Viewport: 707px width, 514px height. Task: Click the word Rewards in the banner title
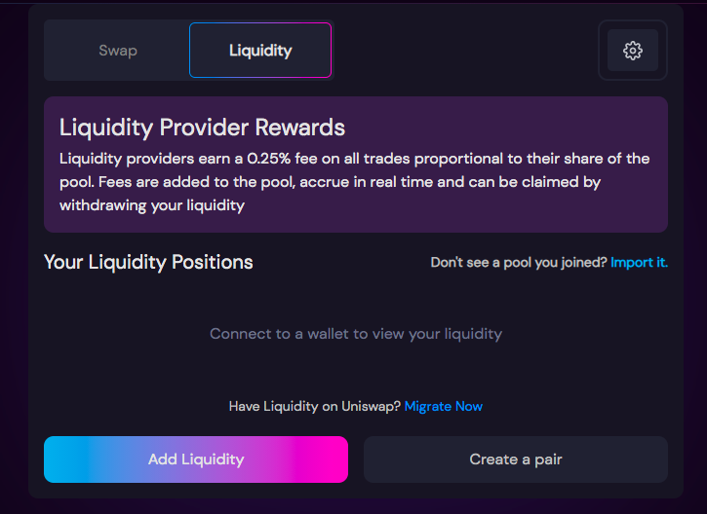coord(299,128)
